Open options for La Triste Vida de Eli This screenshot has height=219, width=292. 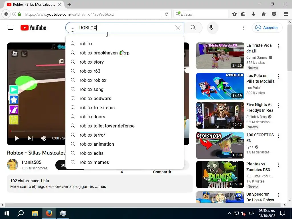pyautogui.click(x=278, y=46)
